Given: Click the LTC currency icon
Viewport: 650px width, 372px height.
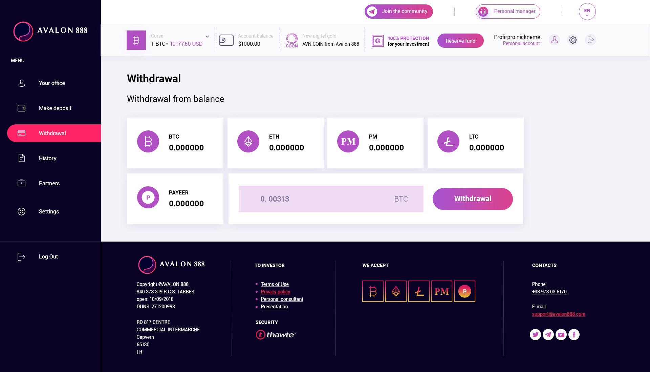Looking at the screenshot, I should coord(448,142).
